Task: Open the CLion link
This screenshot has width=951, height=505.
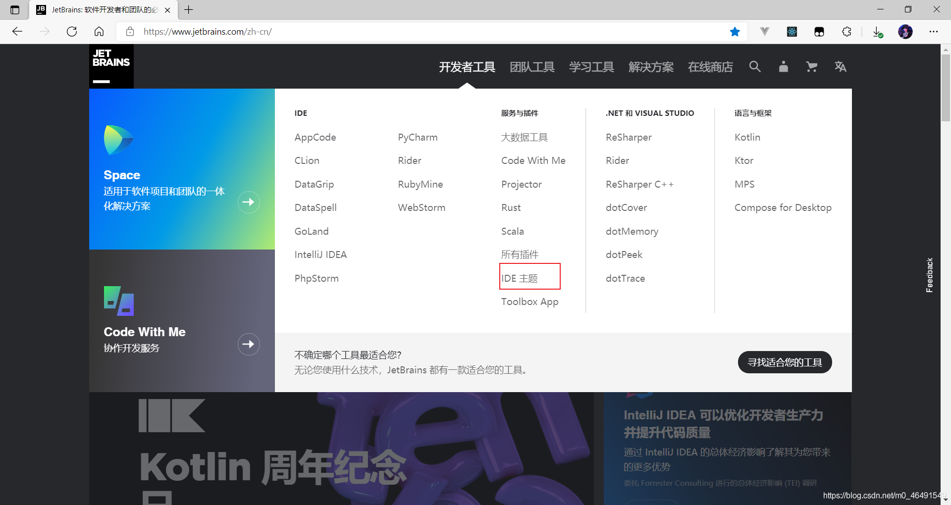Action: click(x=307, y=160)
